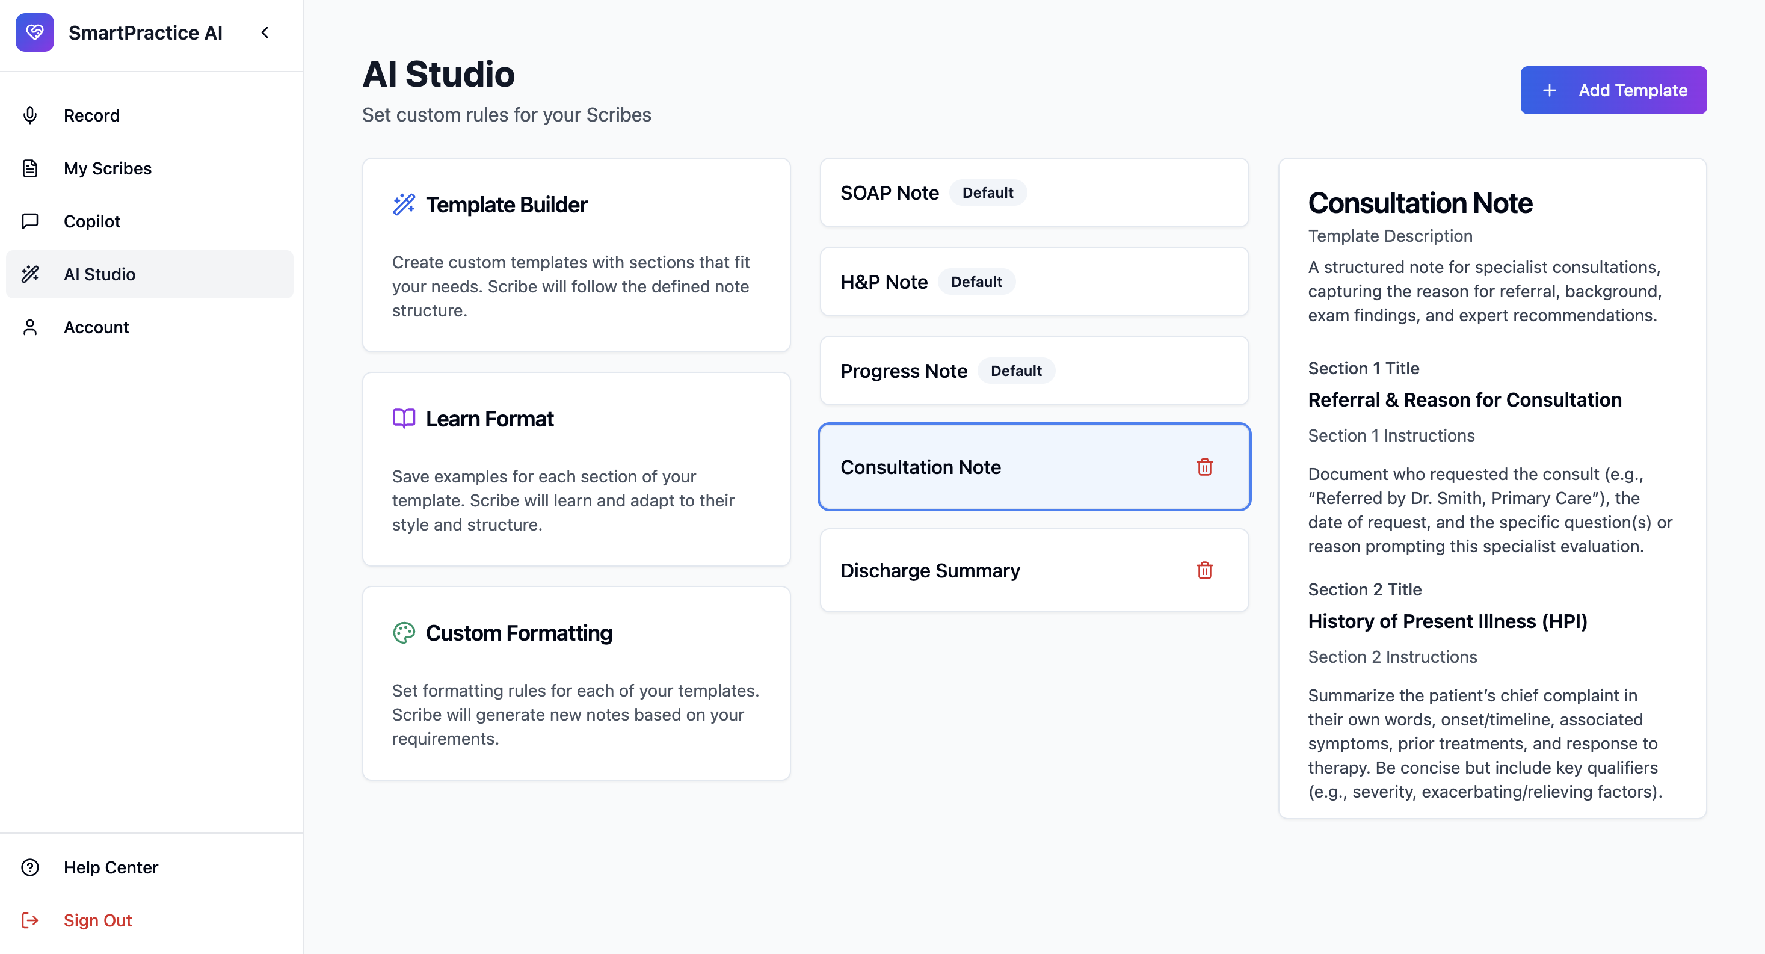Click the SmartPractice AI heart logo
The image size is (1765, 954).
[34, 32]
